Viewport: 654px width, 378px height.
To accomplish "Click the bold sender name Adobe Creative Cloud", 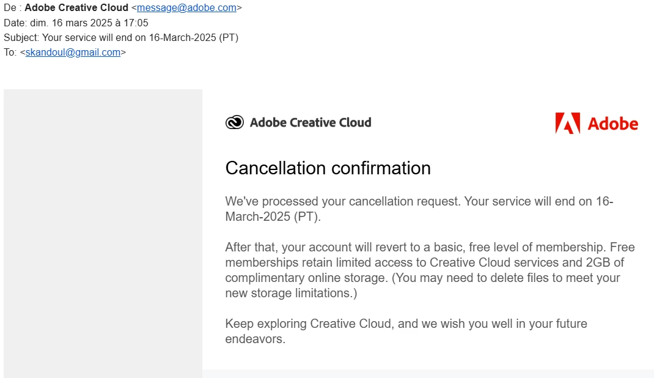I will coord(76,8).
